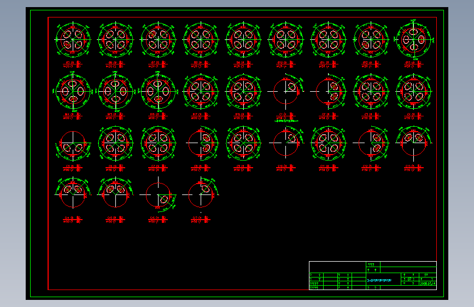The width and height of the screenshot is (474, 307).
Task: Select the single-hole view labeled C1
Action: coord(286,91)
